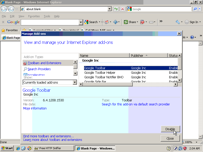
Task: Click in the Google Toolbar search field
Action: (x=50, y=22)
